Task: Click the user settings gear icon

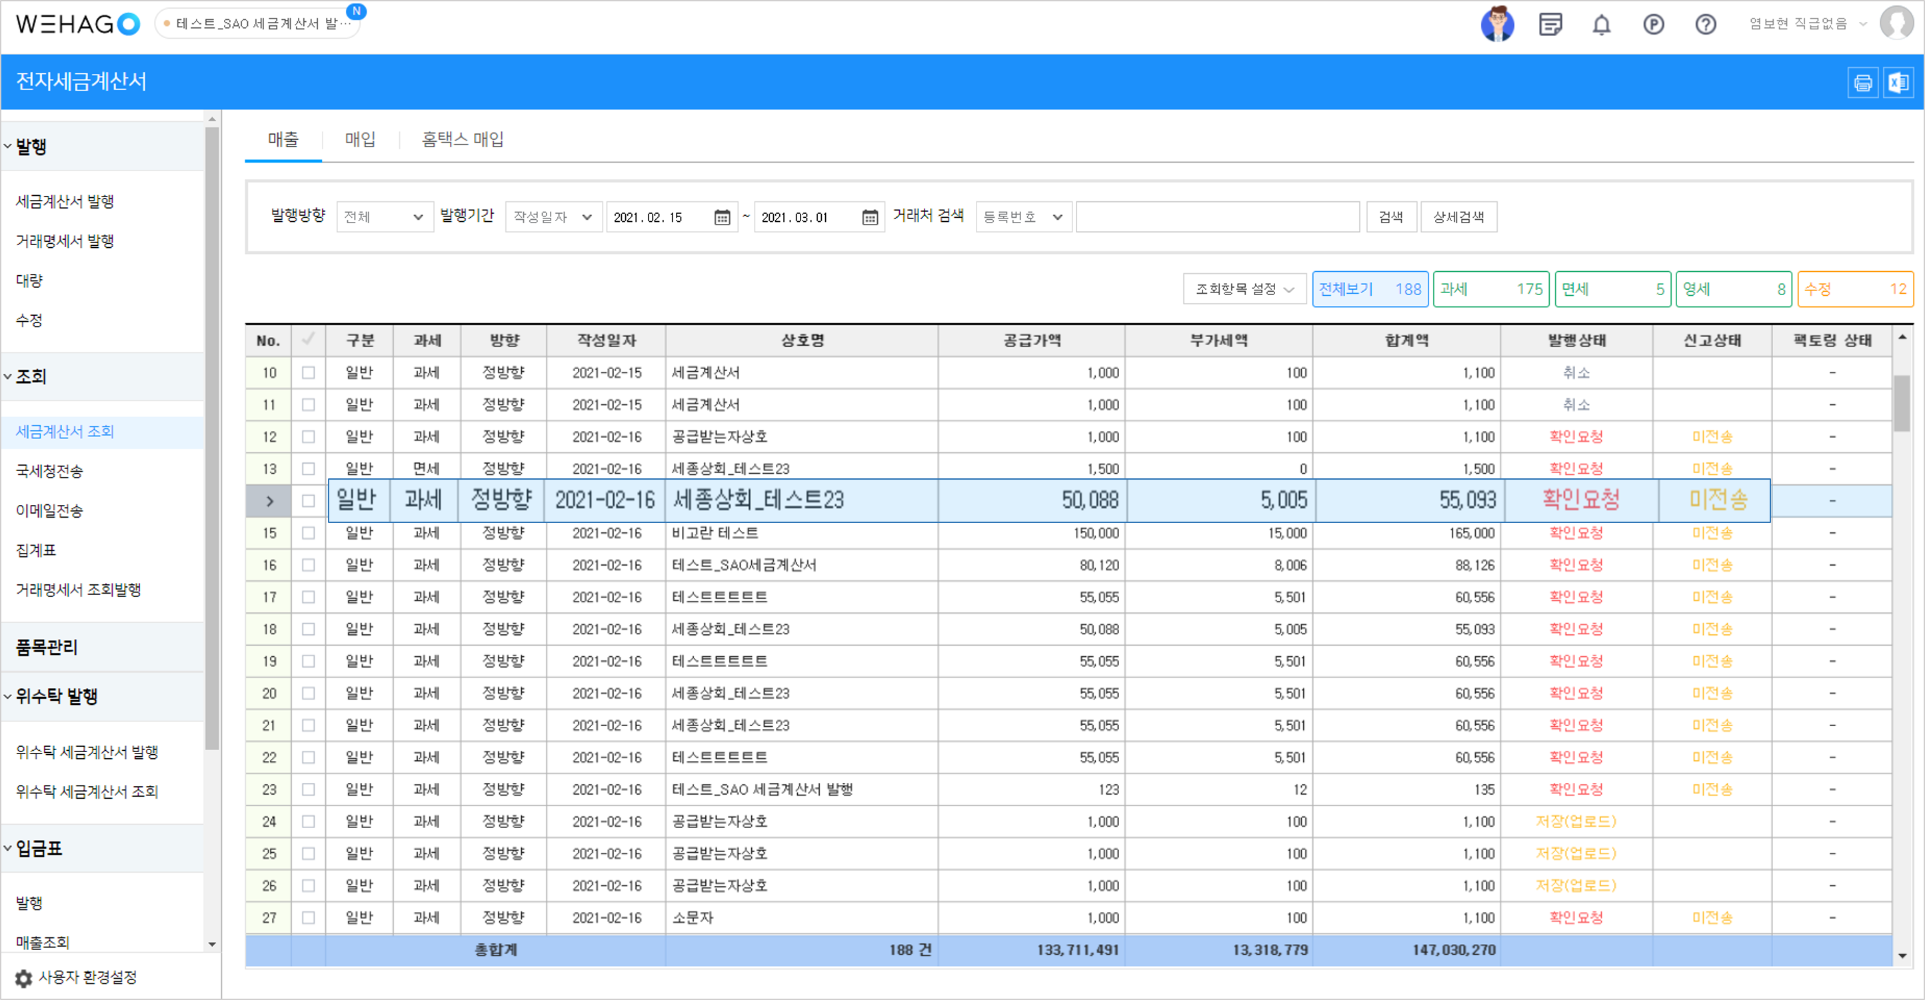Action: click(x=24, y=977)
